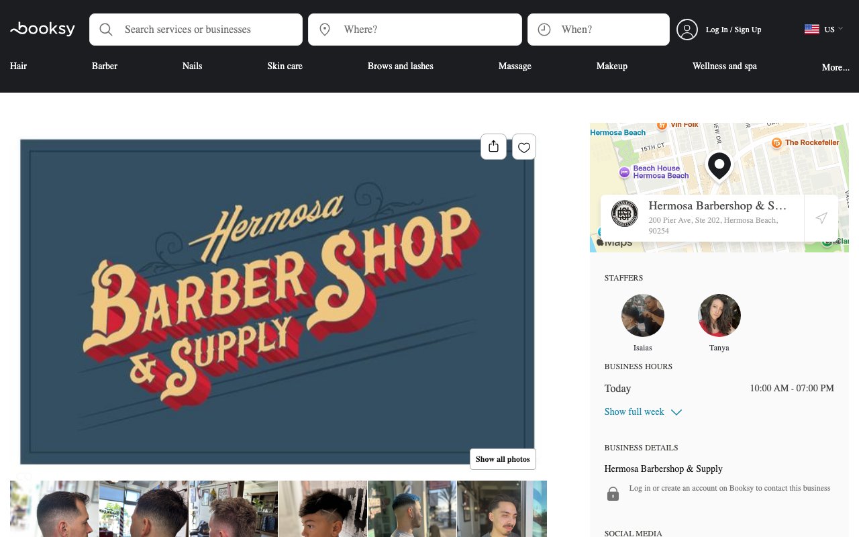This screenshot has height=537, width=859.
Task: Click the Apple Maps attribution logo
Action: coord(614,242)
